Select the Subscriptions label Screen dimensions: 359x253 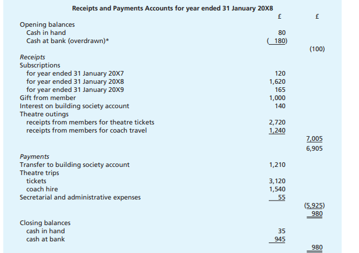[40, 66]
